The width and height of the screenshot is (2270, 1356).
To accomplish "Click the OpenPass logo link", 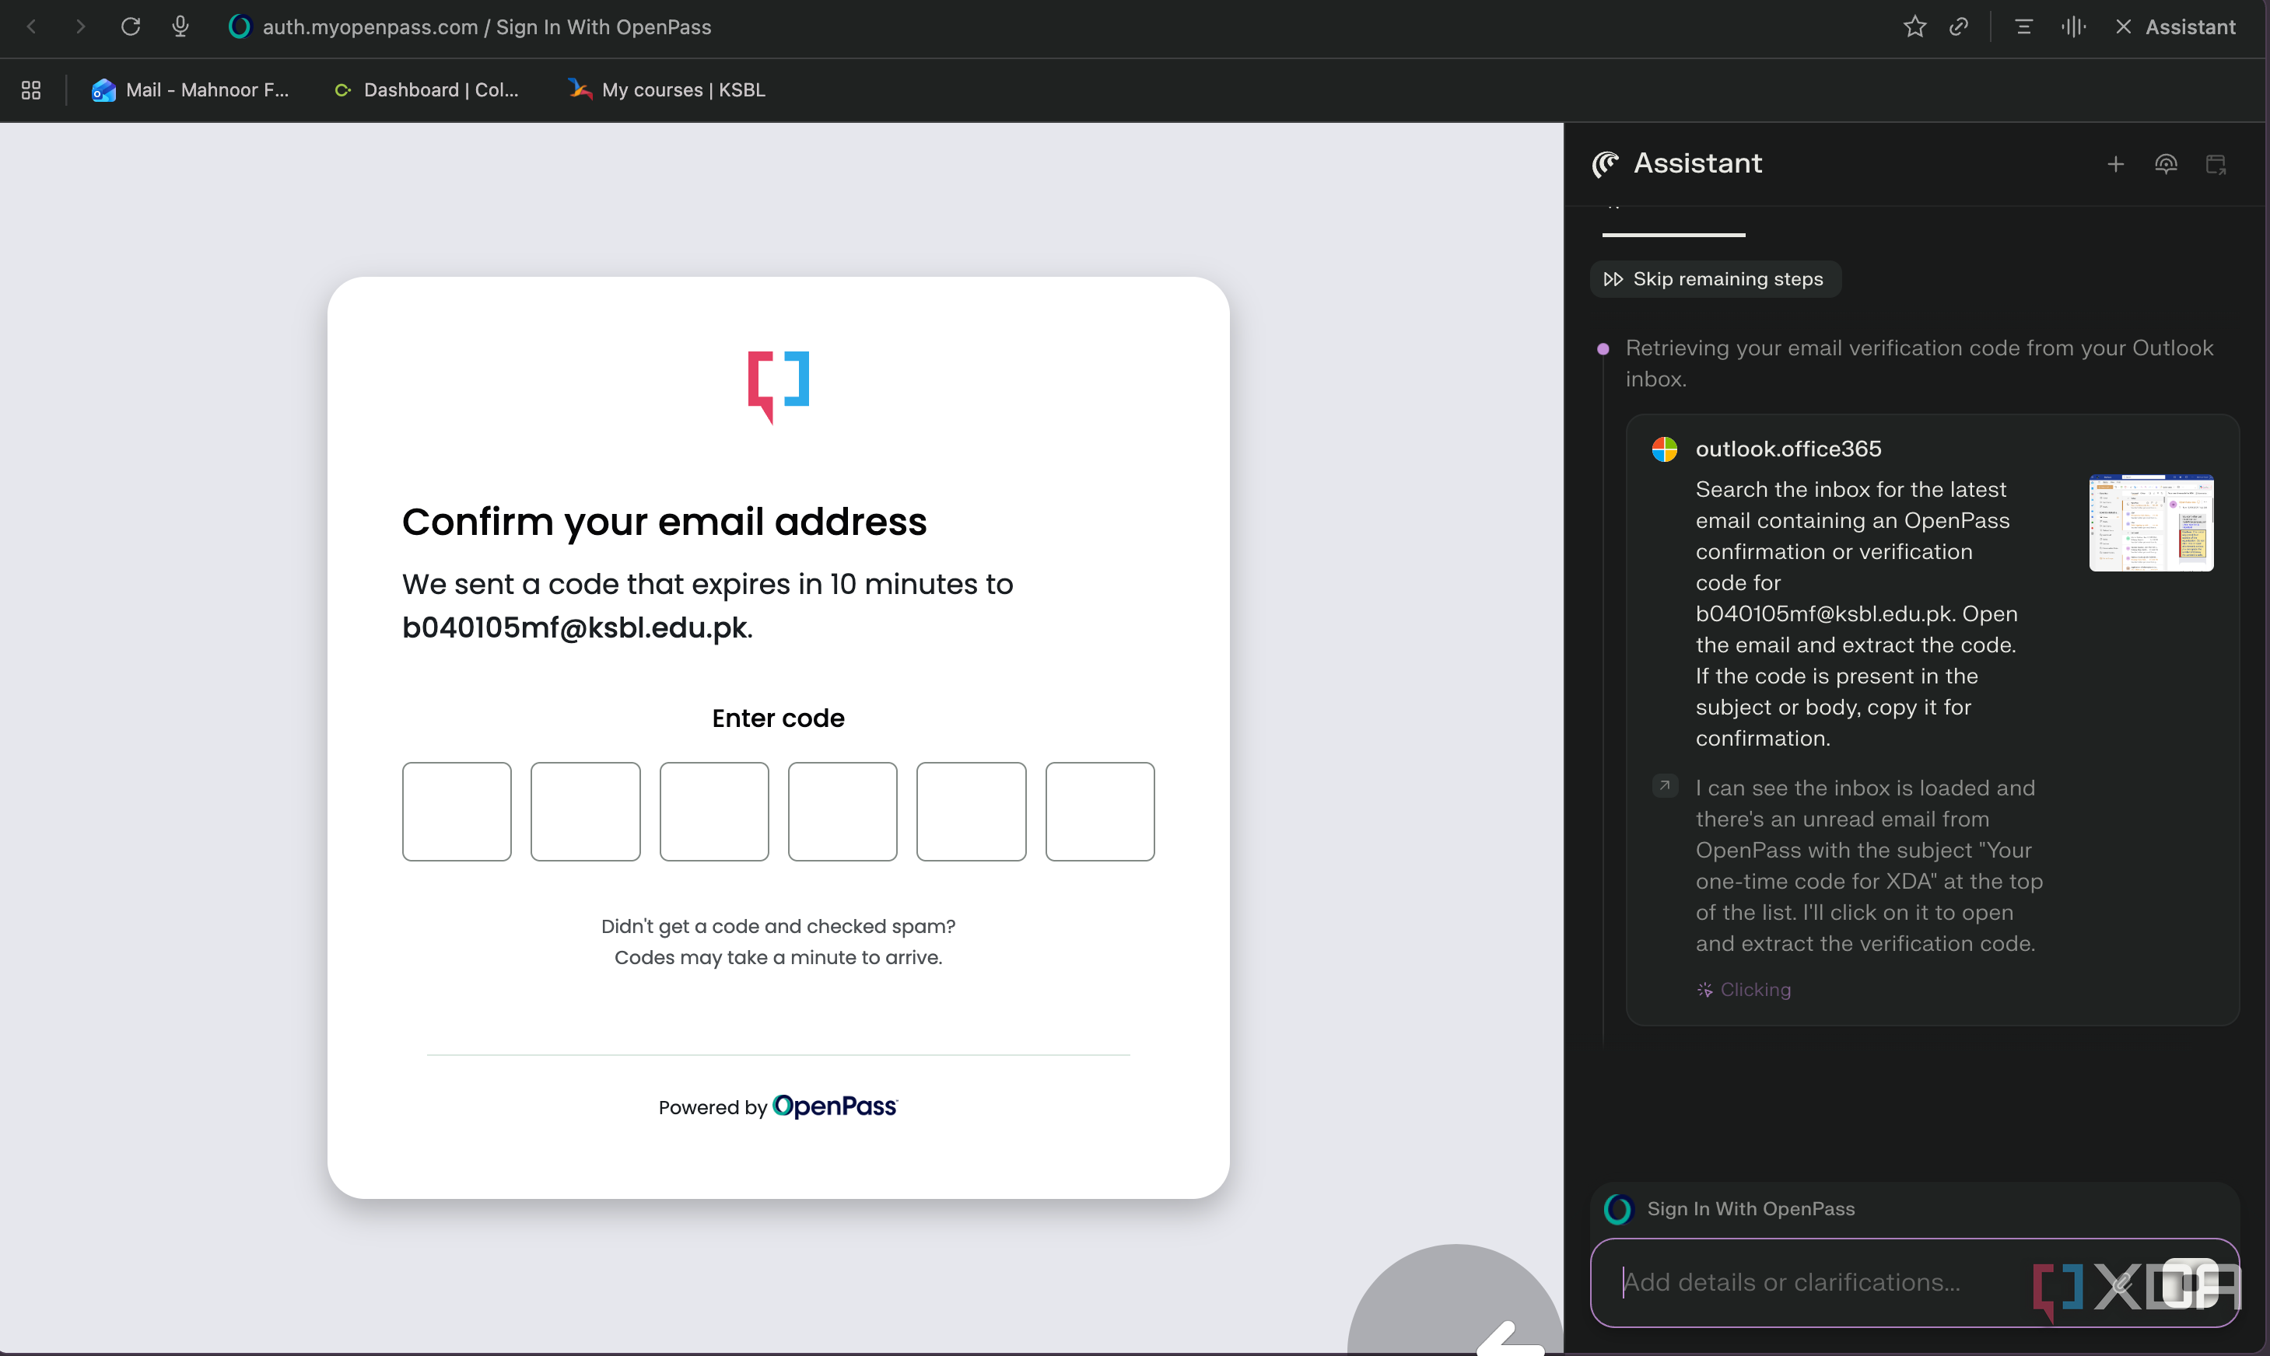I will click(x=835, y=1106).
